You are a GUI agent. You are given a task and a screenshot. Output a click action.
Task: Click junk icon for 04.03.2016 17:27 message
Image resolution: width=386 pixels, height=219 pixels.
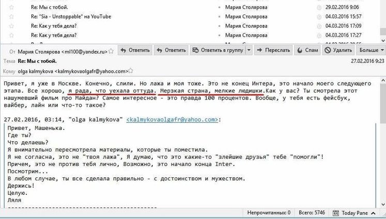pyautogui.click(x=319, y=36)
